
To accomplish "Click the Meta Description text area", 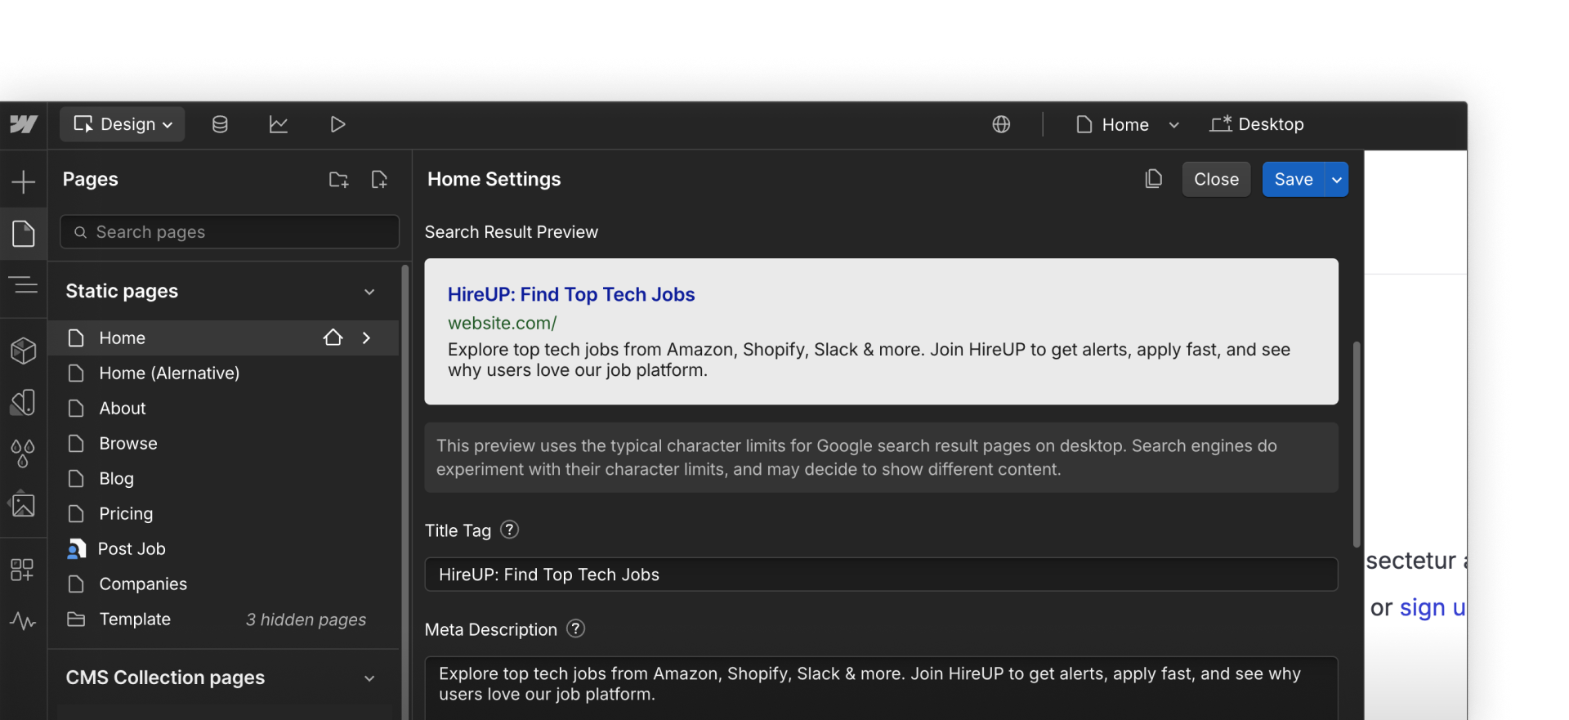I will [881, 688].
